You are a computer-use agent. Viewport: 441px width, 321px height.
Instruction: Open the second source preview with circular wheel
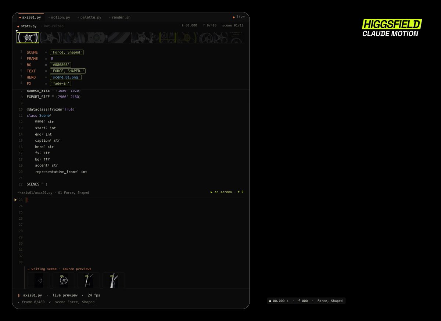point(64,280)
